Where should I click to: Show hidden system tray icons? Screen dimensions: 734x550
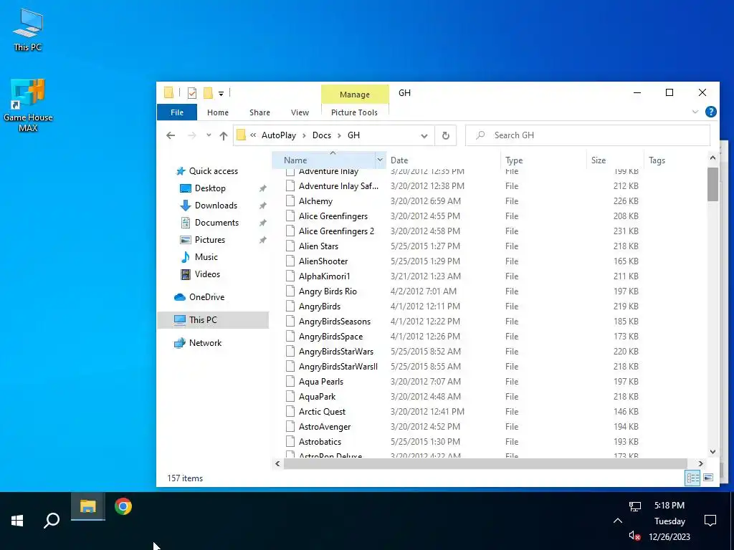point(617,521)
